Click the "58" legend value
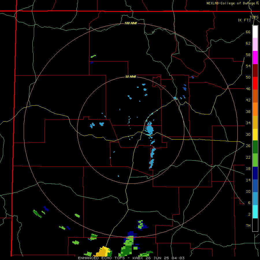260x260 pixels. [248, 55]
